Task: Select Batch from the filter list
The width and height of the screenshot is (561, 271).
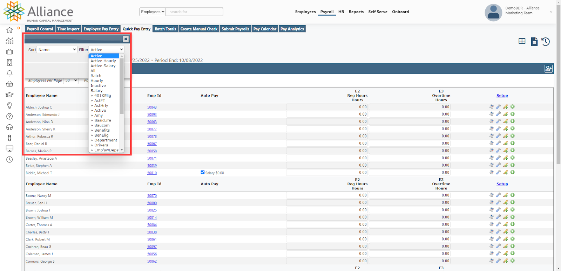Action: 96,76
